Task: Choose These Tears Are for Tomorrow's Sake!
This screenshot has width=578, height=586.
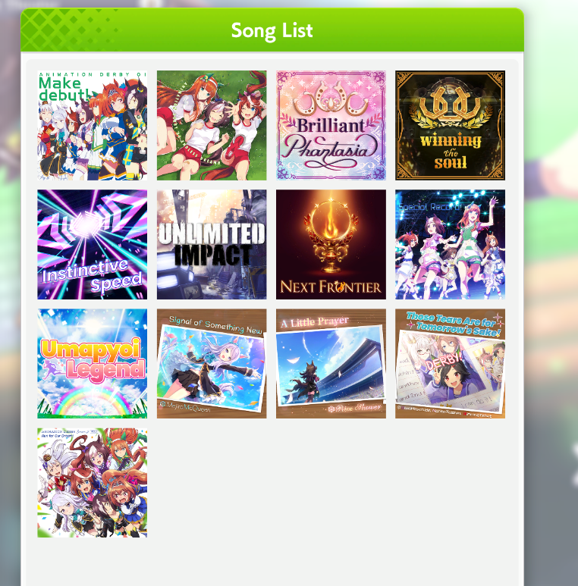Action: point(450,364)
